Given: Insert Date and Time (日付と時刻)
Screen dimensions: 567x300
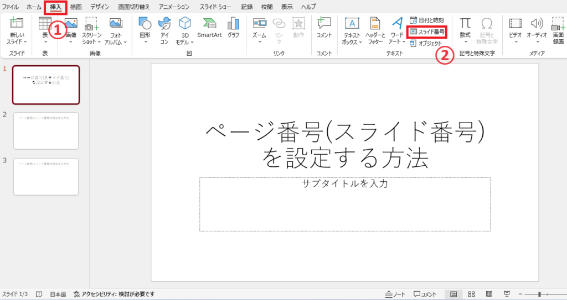Looking at the screenshot, I should pos(427,20).
